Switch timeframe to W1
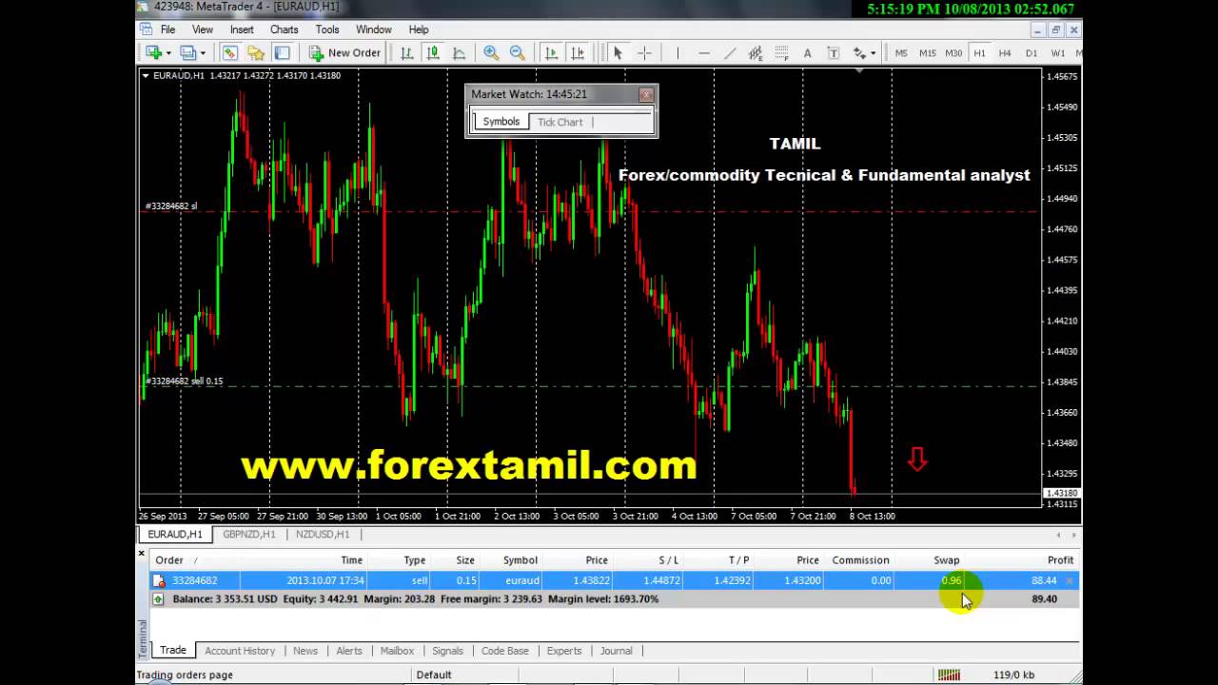 1058,53
